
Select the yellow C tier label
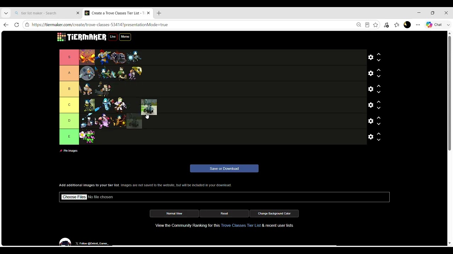point(69,105)
